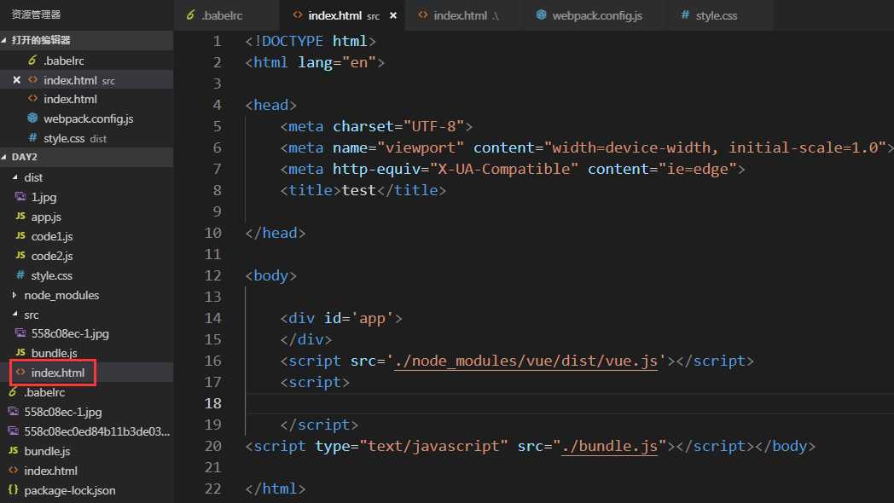
Task: Open code1.js from the dist folder
Action: tap(52, 236)
